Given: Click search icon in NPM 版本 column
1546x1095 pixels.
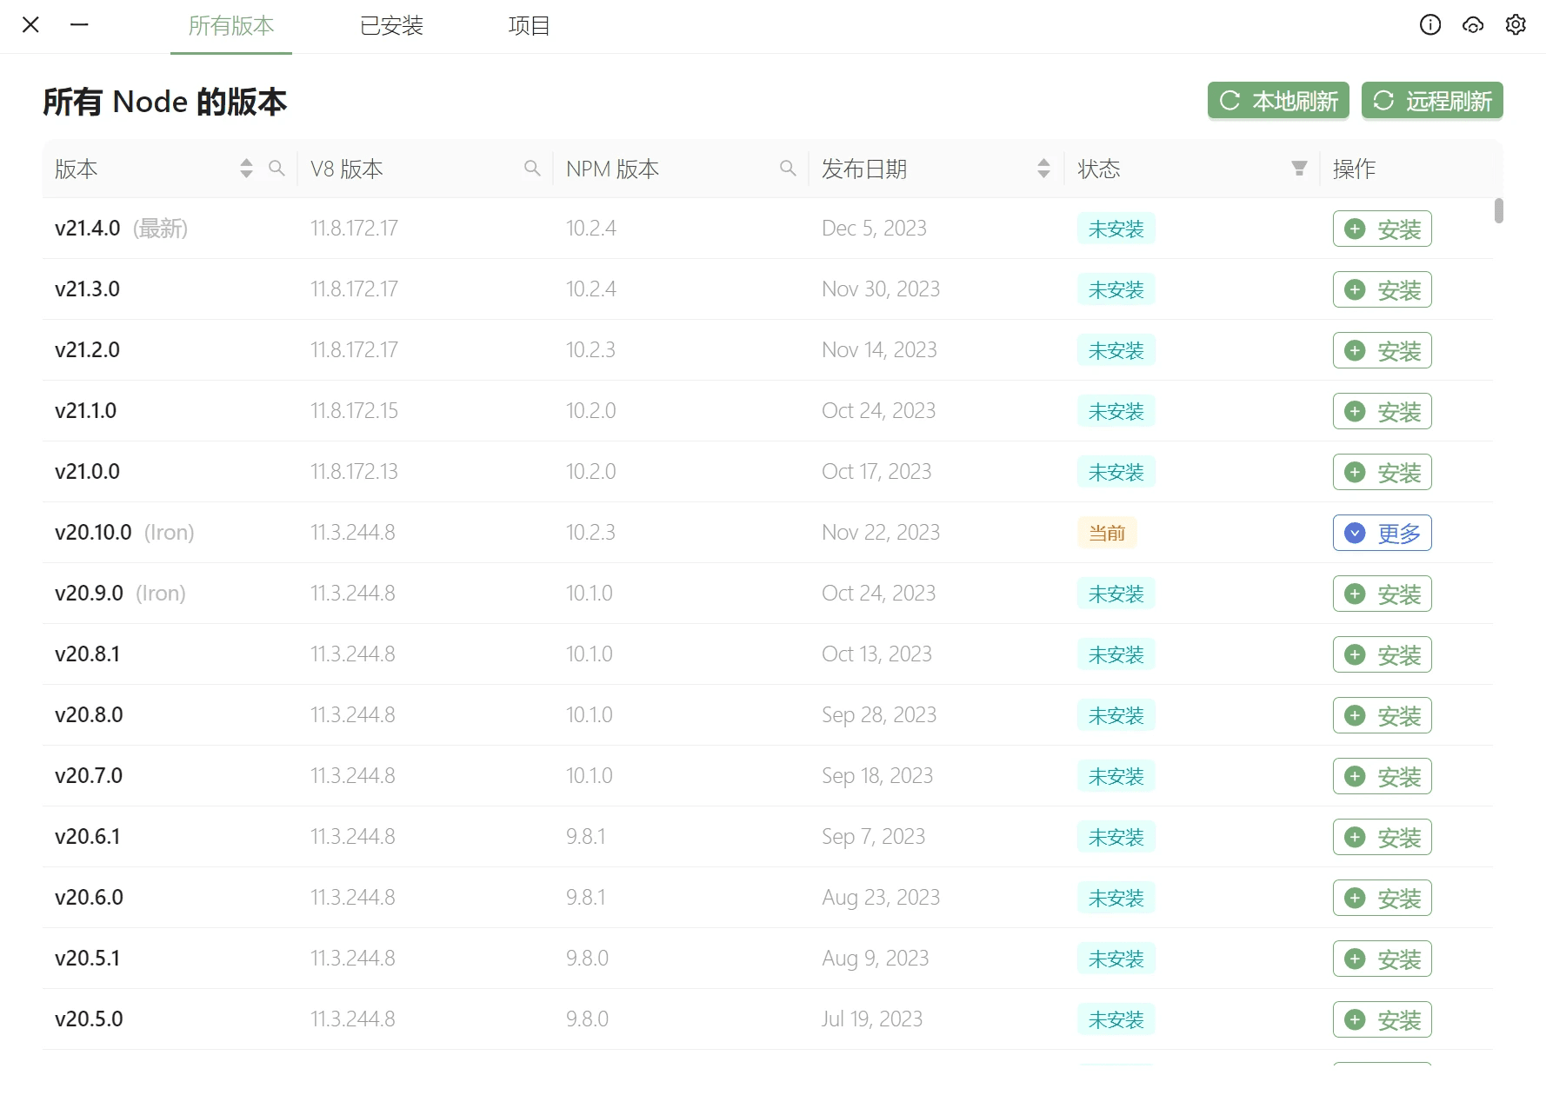Looking at the screenshot, I should pos(788,169).
